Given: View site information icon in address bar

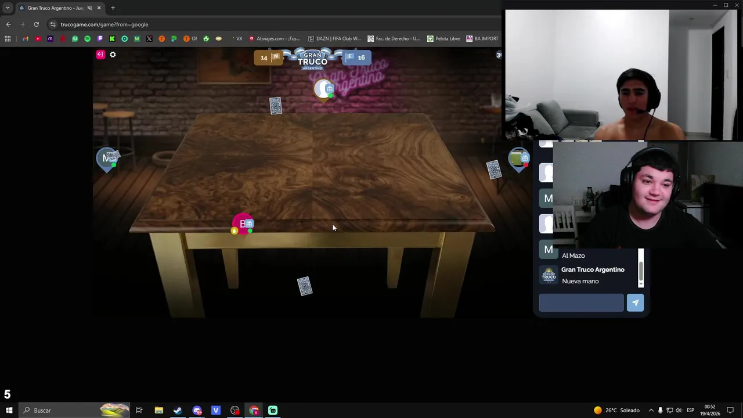Looking at the screenshot, I should pos(53,24).
